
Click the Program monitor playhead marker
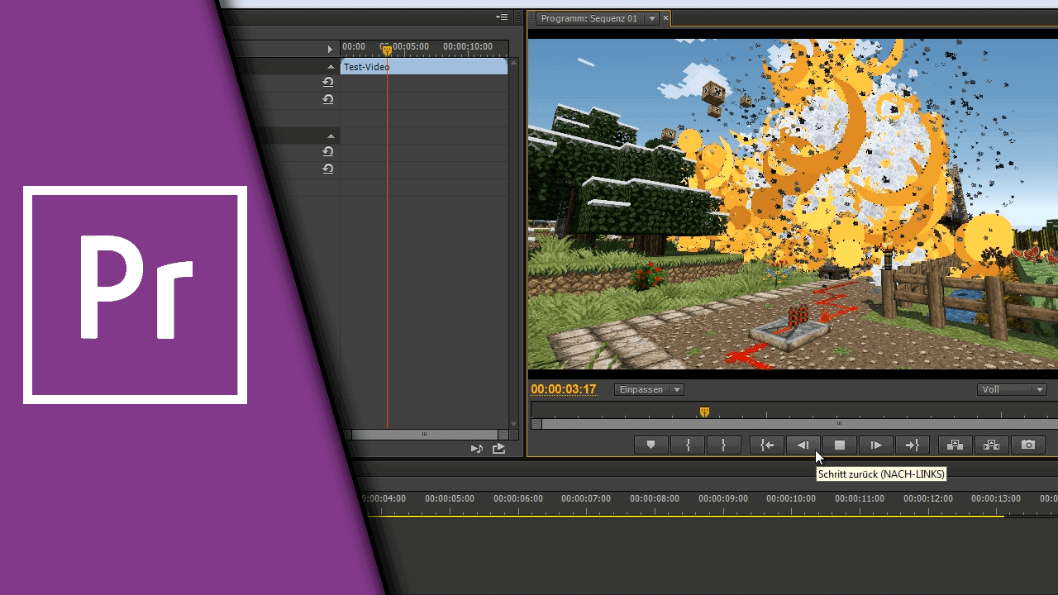(704, 412)
